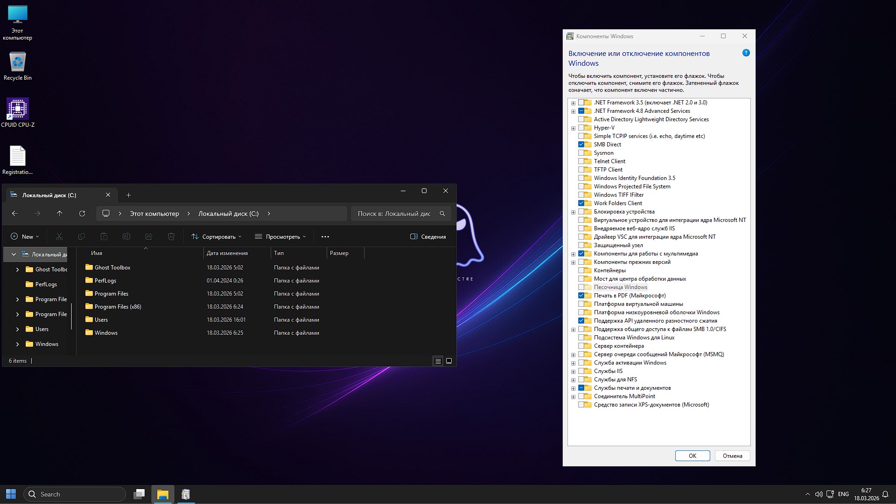Click the Delete trash icon in Explorer toolbar

[171, 236]
